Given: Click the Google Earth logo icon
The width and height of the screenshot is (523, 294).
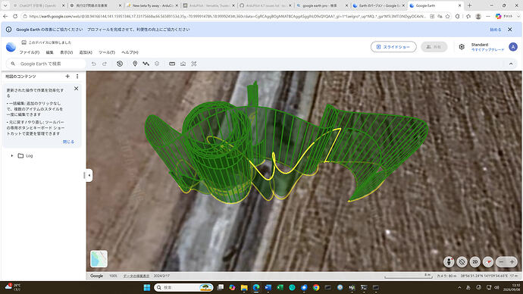Looking at the screenshot, I should click(11, 47).
